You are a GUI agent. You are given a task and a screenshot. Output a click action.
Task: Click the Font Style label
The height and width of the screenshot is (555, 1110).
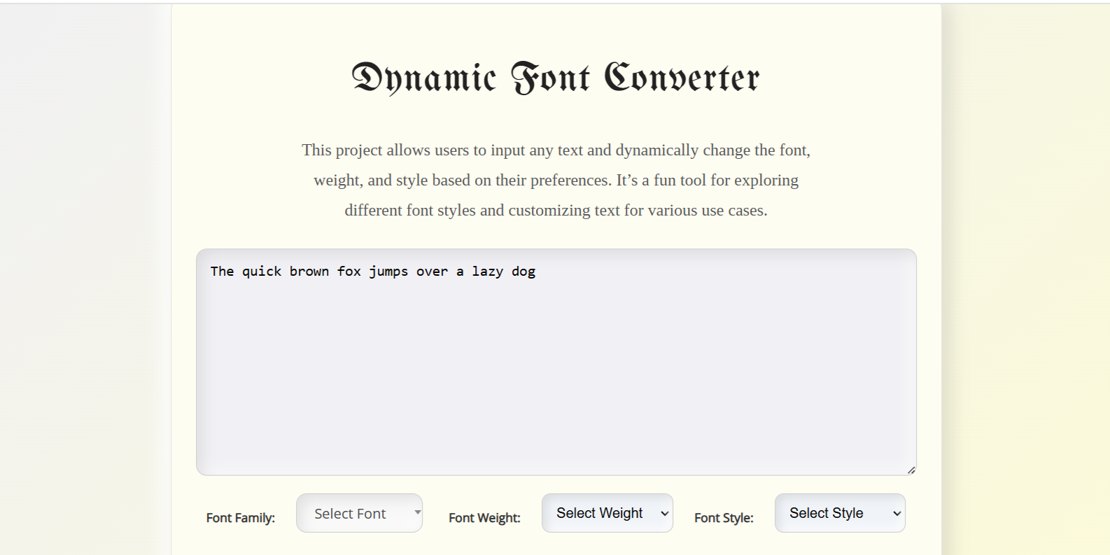point(724,518)
